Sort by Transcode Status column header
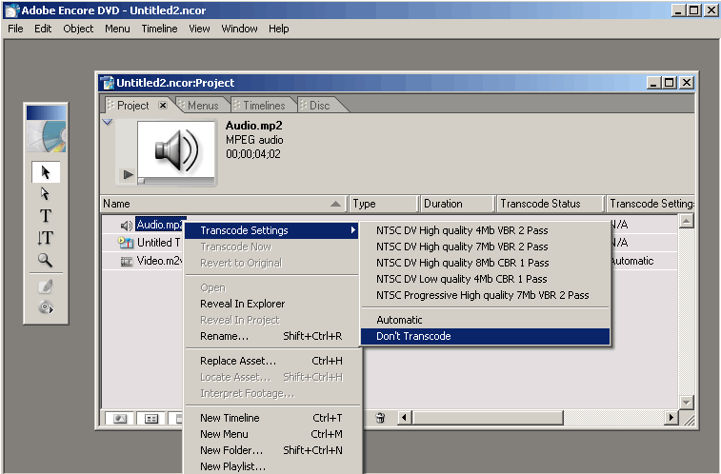The height and width of the screenshot is (474, 721). [x=550, y=204]
